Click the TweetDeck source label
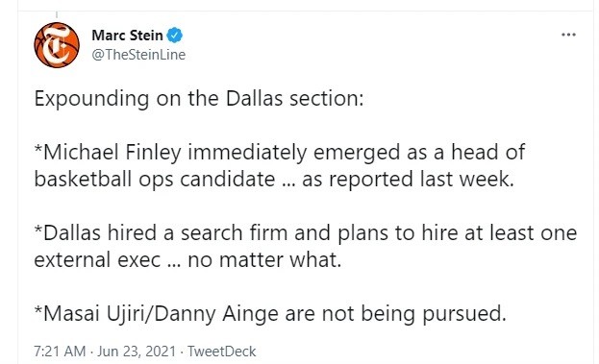This screenshot has height=364, width=599. tap(221, 352)
